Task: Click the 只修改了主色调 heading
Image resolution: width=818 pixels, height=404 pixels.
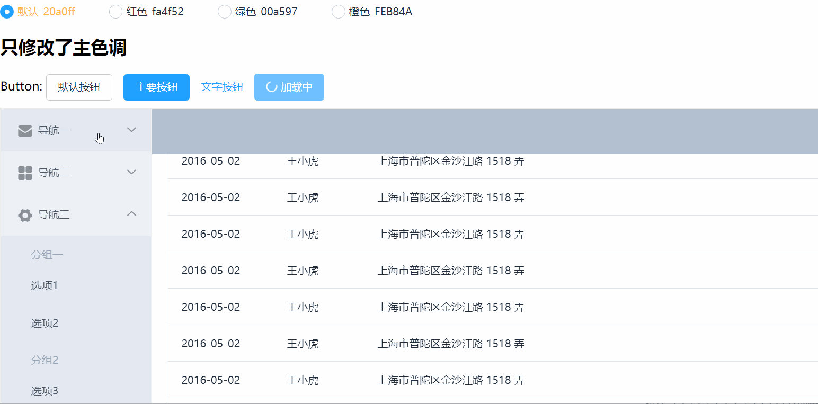Action: click(x=64, y=48)
